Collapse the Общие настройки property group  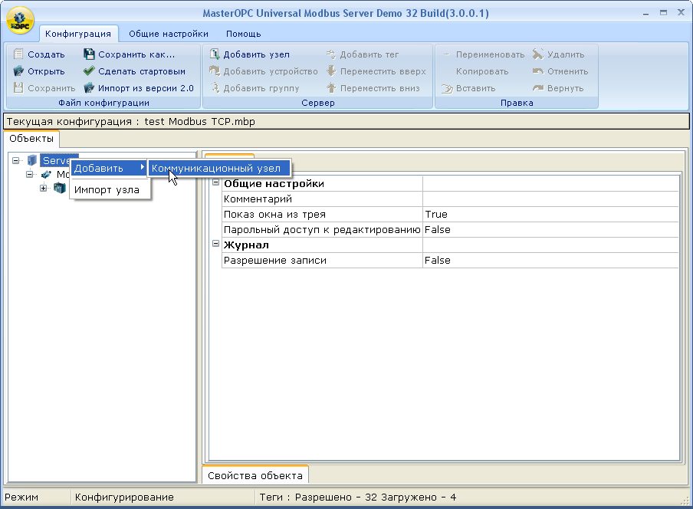tap(215, 183)
